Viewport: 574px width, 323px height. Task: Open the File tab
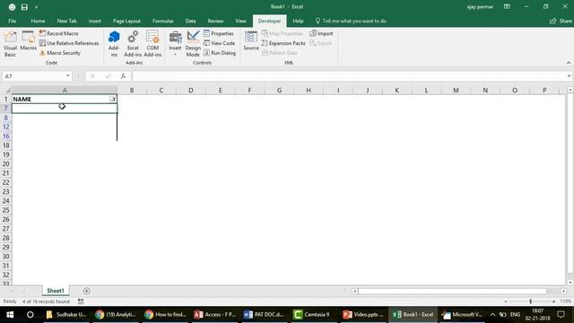click(12, 21)
